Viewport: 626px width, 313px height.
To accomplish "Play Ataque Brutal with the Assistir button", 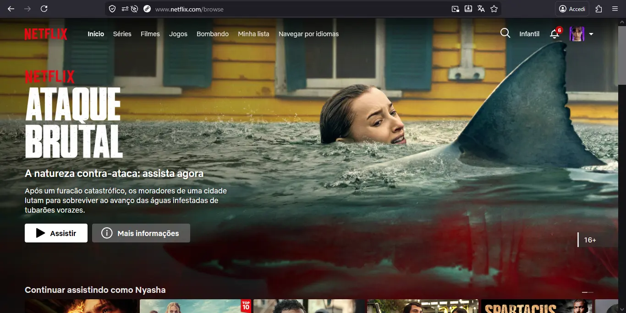I will tap(56, 233).
